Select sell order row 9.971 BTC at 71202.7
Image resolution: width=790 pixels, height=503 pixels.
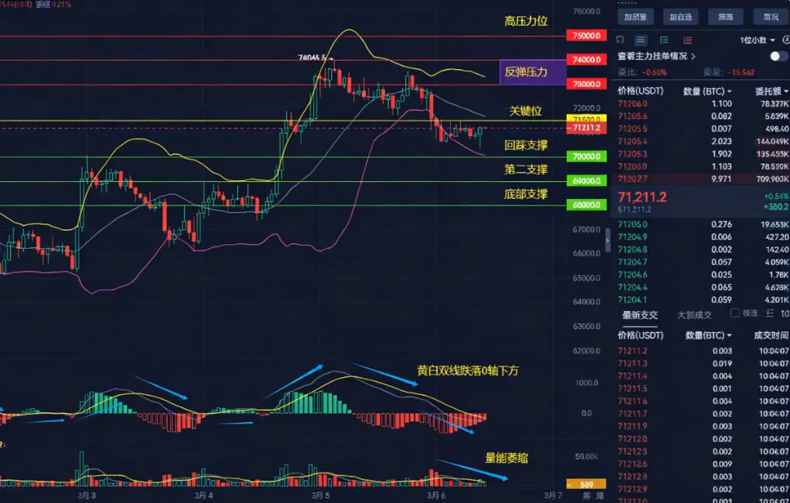701,179
